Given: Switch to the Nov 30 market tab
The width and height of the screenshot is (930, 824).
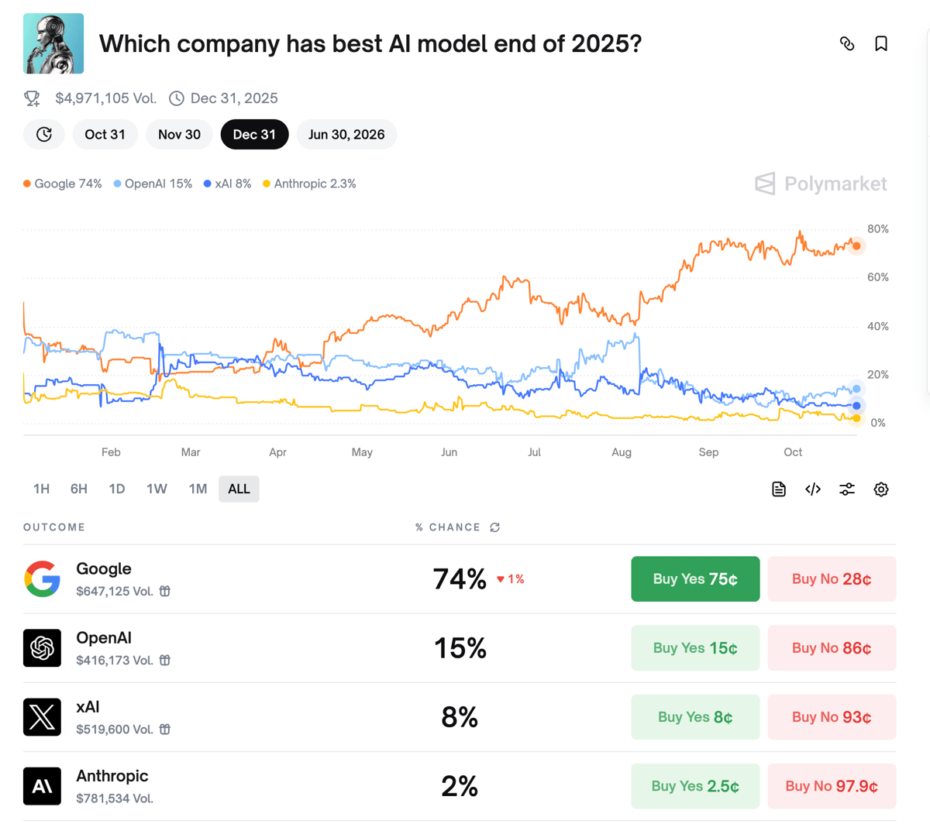Looking at the screenshot, I should [179, 134].
